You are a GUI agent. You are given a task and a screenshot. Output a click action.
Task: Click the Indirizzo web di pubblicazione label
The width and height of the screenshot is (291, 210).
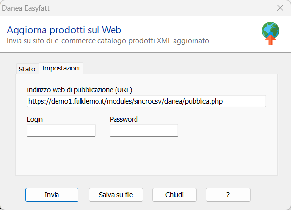coord(79,90)
